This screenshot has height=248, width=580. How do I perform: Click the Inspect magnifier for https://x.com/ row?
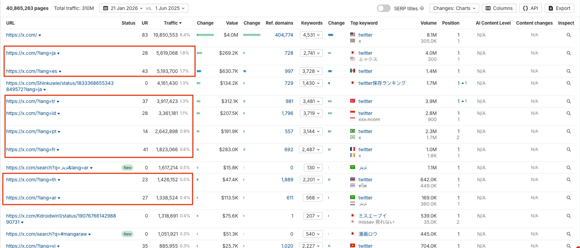(x=568, y=35)
